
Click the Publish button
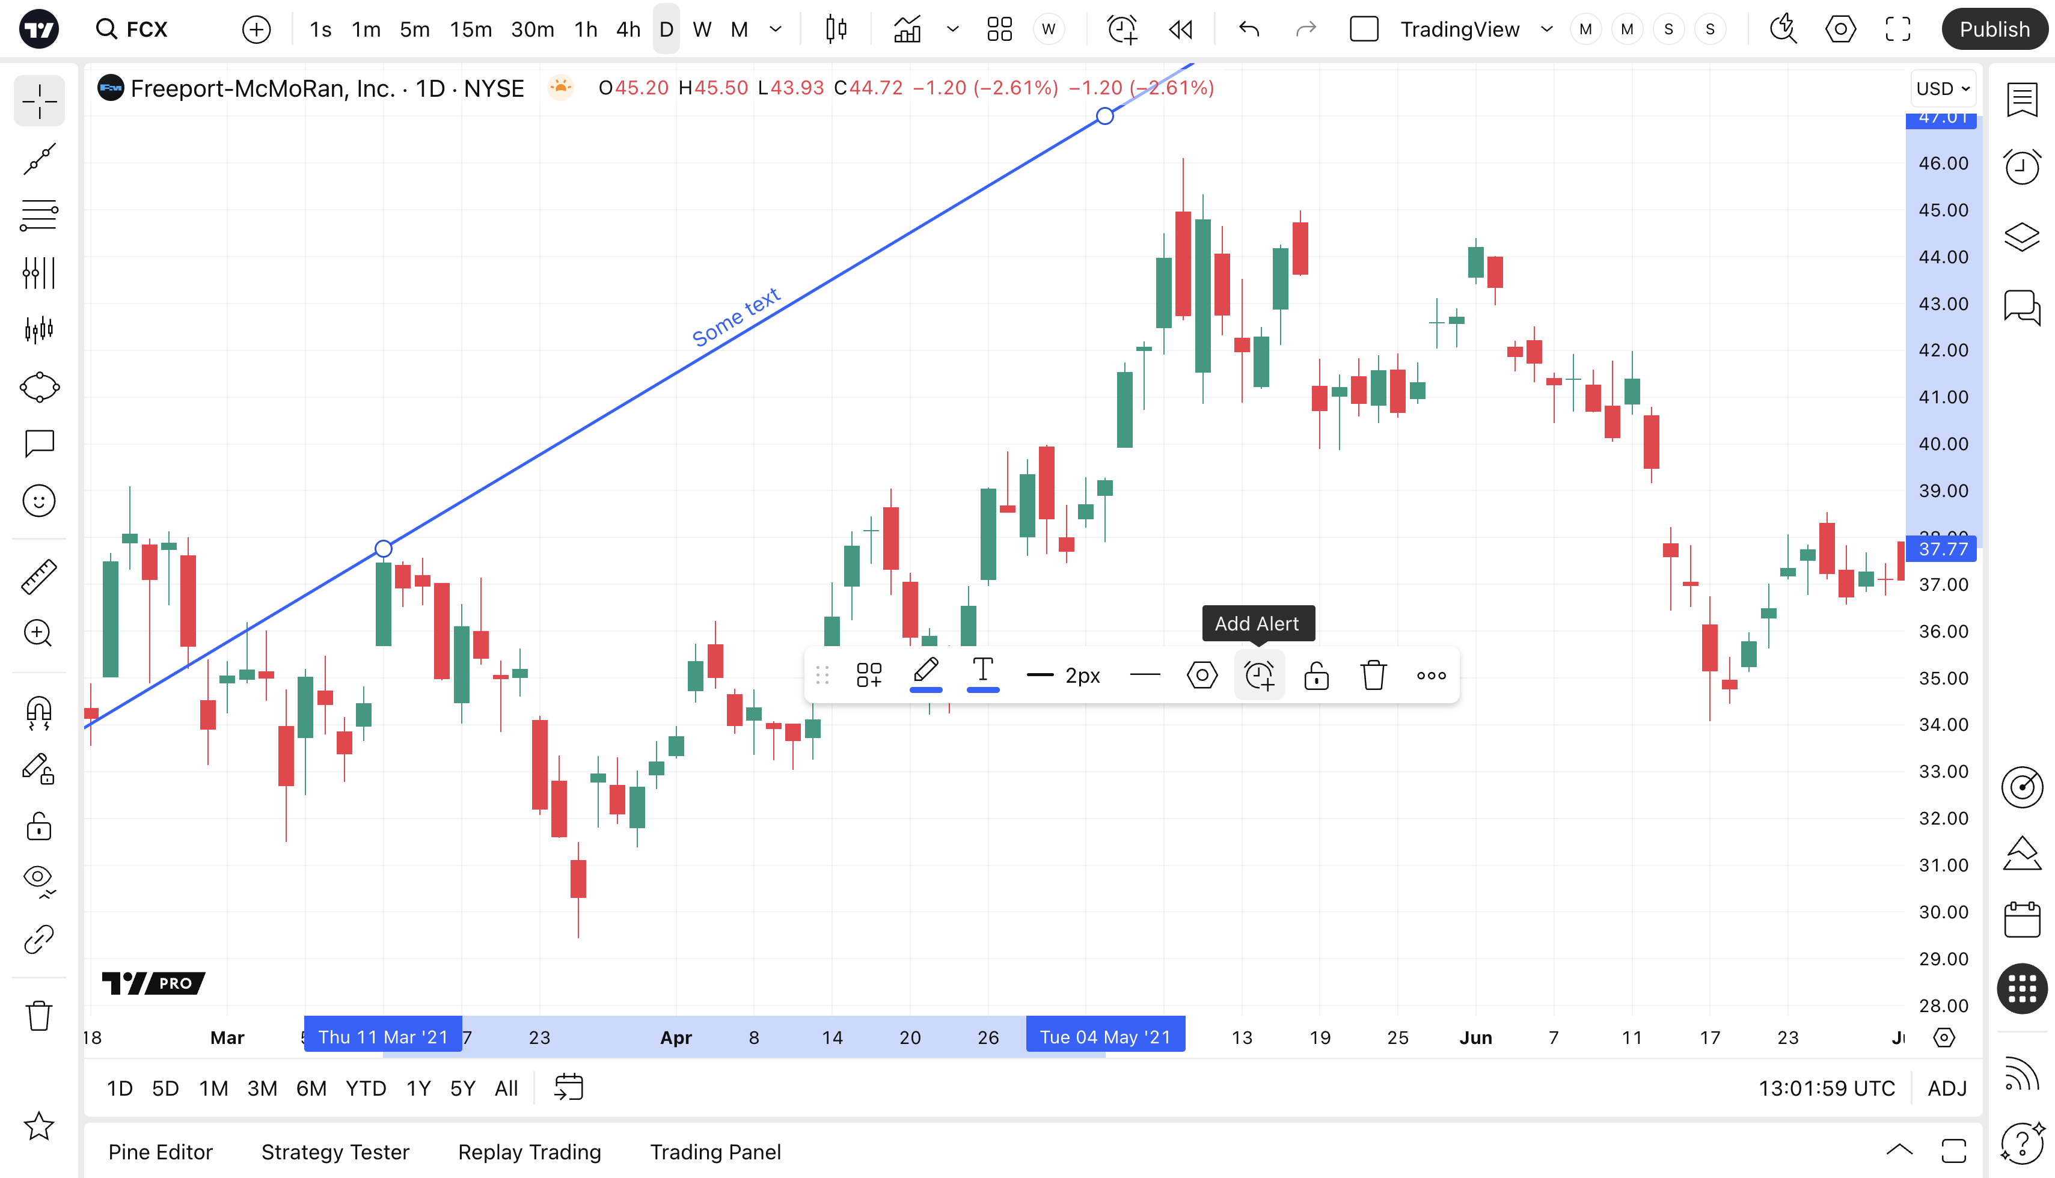pos(1994,30)
